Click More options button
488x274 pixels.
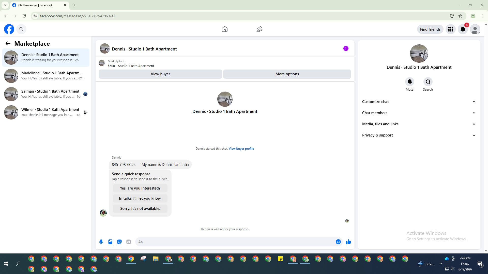click(287, 74)
